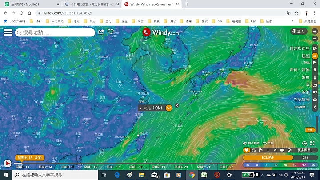Click the orange heart favorites POI icon

(x=247, y=150)
